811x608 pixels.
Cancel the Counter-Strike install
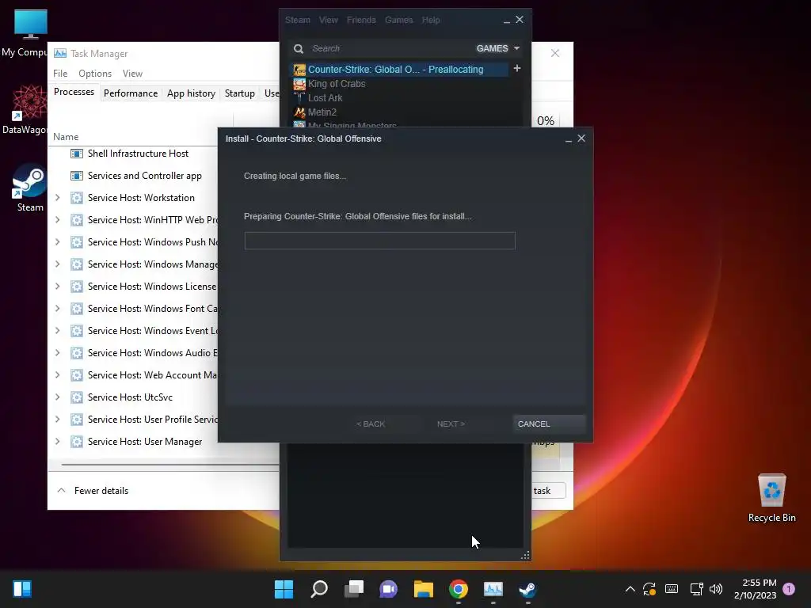(549, 424)
